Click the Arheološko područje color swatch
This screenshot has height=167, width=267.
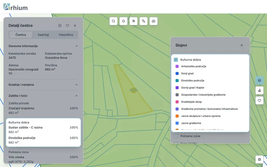(x=177, y=66)
